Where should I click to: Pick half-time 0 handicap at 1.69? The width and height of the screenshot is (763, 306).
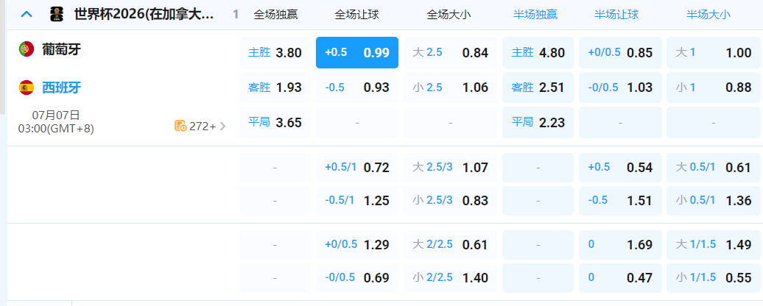pyautogui.click(x=620, y=245)
